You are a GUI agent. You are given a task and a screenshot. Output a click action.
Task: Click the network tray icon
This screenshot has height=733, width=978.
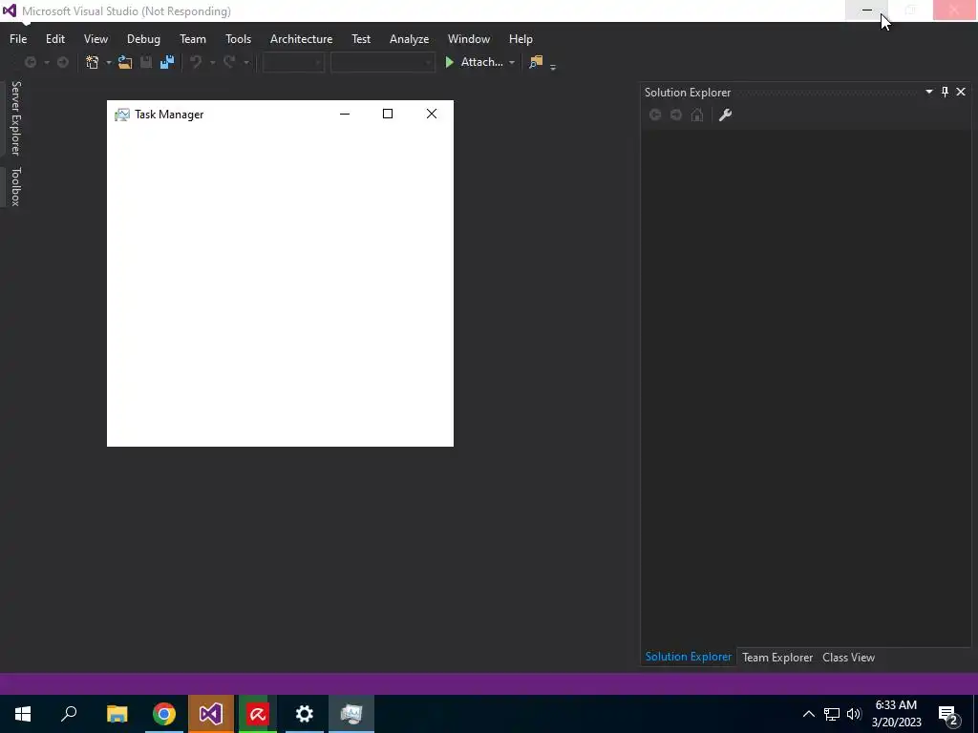832,714
